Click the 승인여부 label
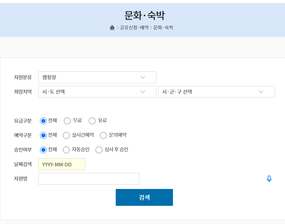This screenshot has height=224, width=285. click(23, 150)
